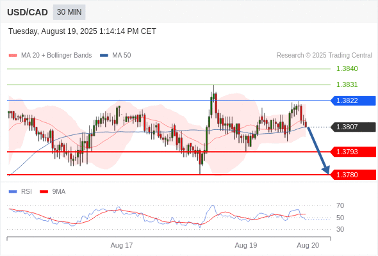The image size is (378, 256).
Task: Click the RSI 70 level label
Action: pyautogui.click(x=340, y=205)
